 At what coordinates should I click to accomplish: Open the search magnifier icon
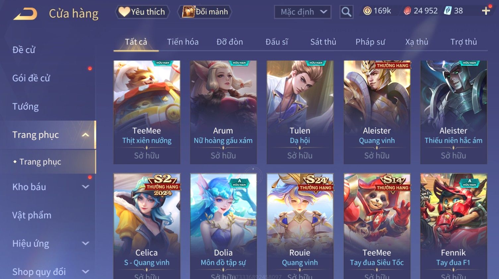pyautogui.click(x=346, y=12)
